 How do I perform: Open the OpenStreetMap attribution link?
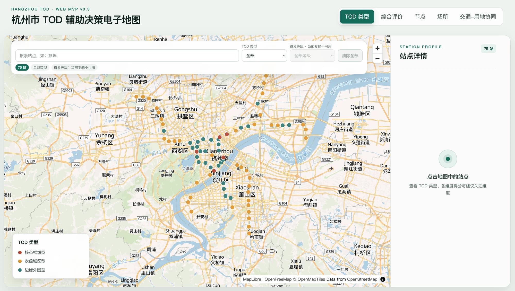(x=362, y=279)
